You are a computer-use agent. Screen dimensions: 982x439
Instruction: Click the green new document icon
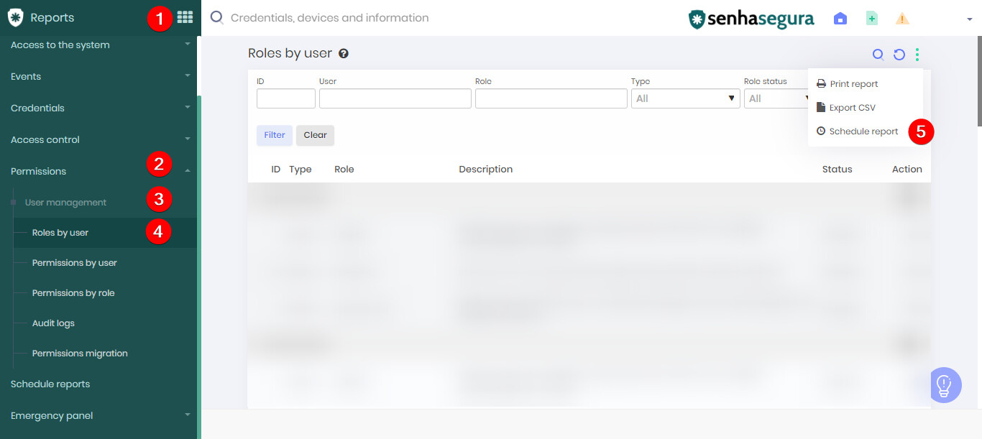[x=872, y=19]
